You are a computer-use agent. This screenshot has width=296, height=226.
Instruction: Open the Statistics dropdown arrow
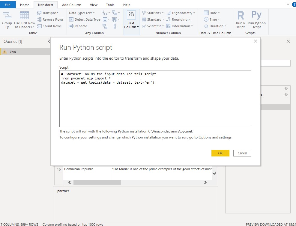tap(163, 13)
